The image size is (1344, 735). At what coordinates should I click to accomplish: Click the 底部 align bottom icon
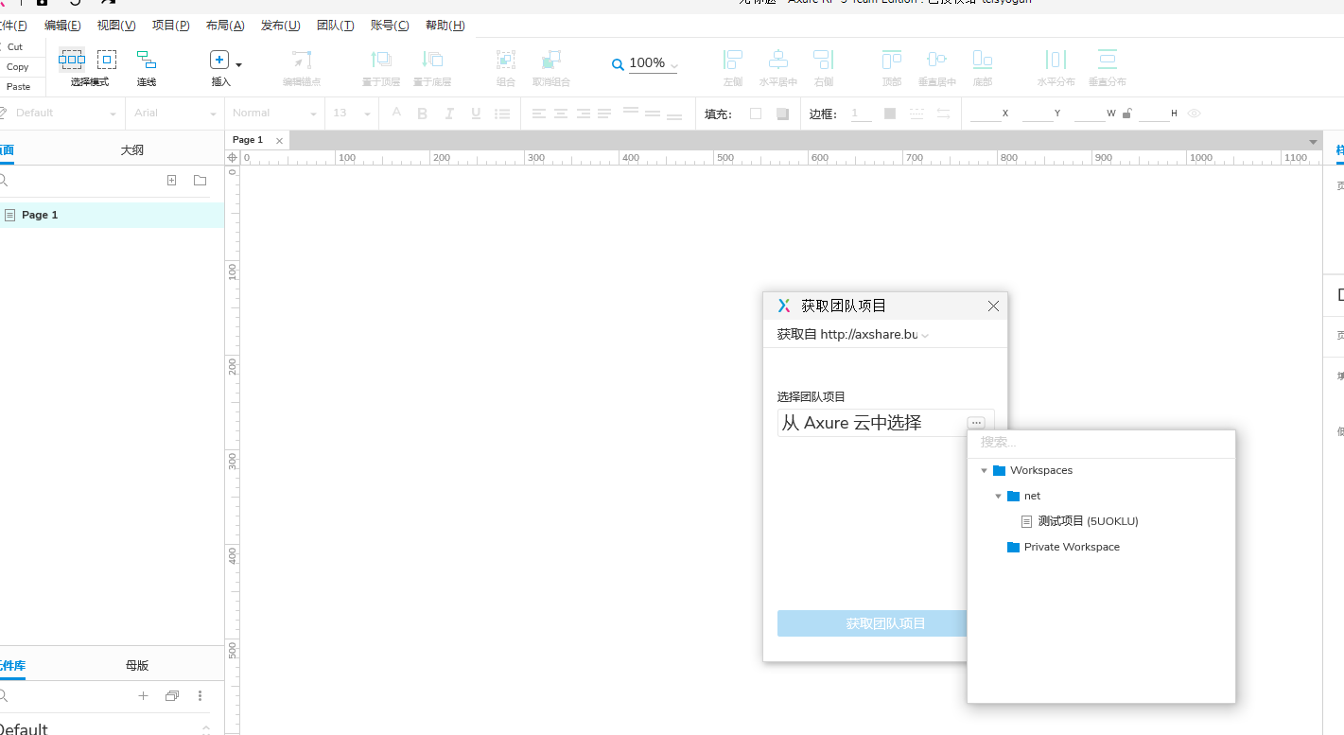pos(983,61)
